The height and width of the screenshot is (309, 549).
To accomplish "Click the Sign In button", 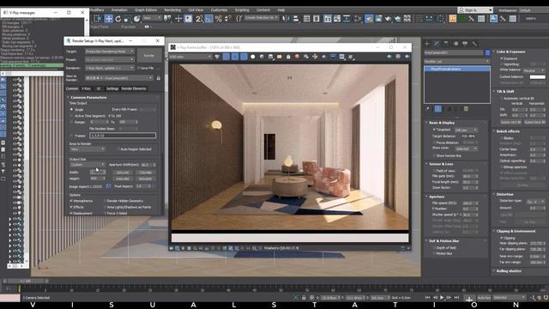I will point(475,9).
